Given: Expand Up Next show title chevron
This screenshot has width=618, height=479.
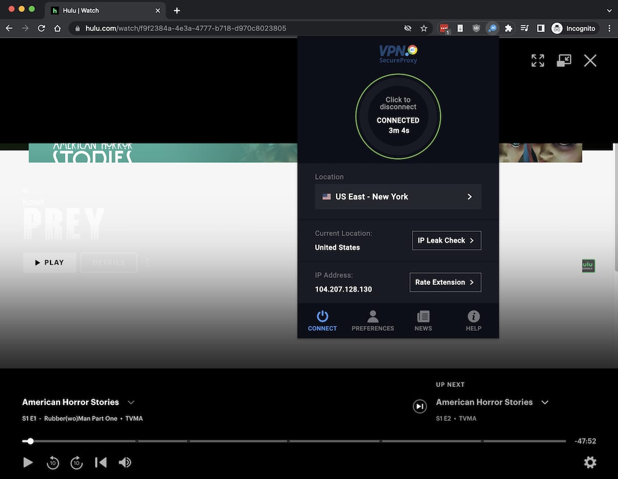Looking at the screenshot, I should pyautogui.click(x=545, y=402).
